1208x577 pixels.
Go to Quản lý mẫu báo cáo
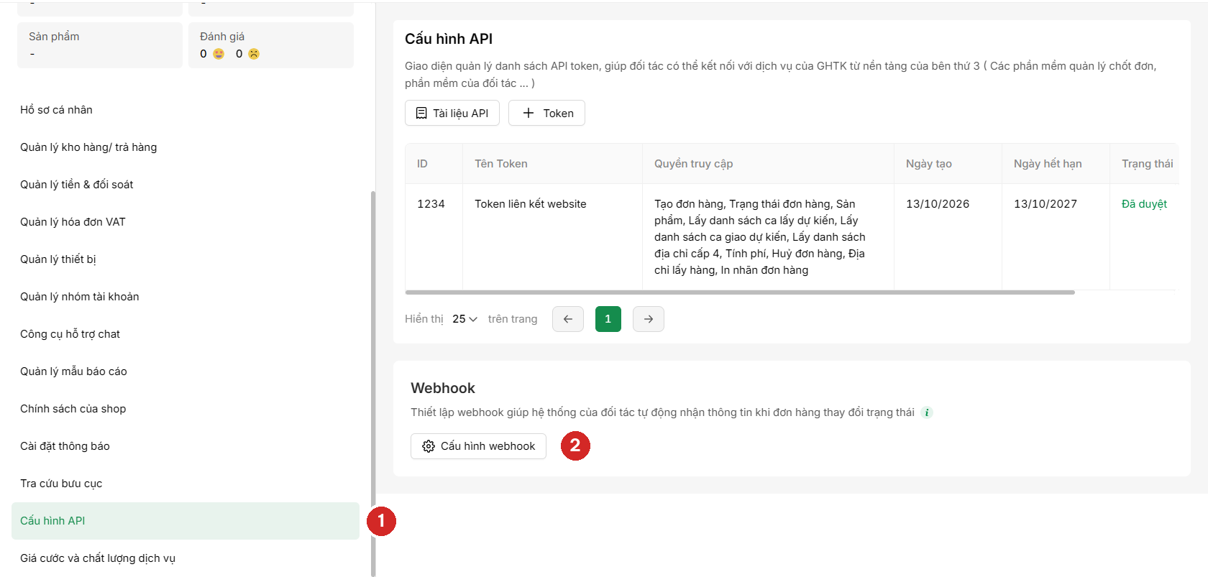tap(73, 371)
